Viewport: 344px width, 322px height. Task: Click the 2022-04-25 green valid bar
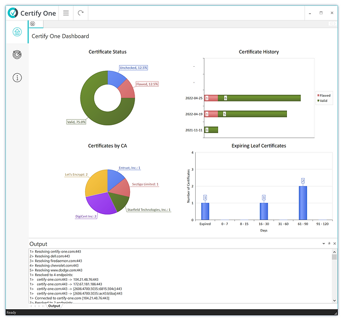(x=259, y=98)
